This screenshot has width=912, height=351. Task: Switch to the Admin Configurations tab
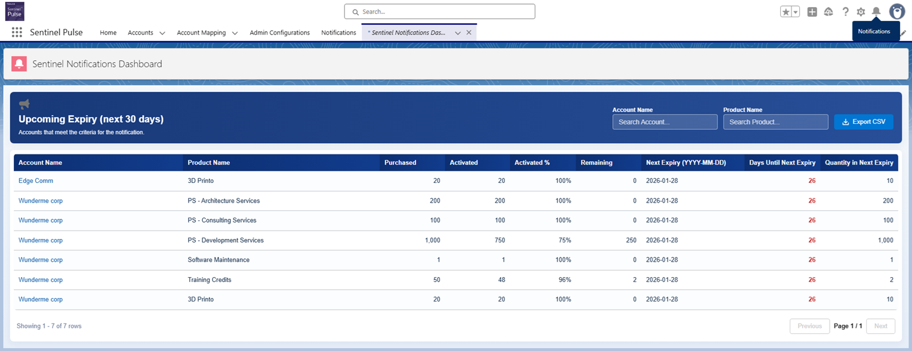[279, 33]
